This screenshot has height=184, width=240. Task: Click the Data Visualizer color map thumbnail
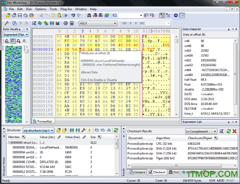point(14,84)
